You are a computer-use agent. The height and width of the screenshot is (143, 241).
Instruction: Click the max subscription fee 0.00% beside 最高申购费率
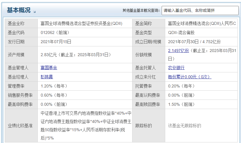click(x=54, y=104)
